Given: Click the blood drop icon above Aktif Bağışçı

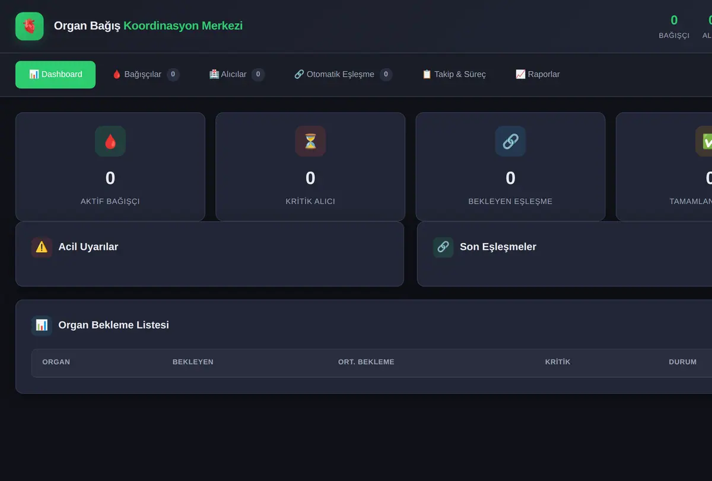Looking at the screenshot, I should click(x=110, y=141).
